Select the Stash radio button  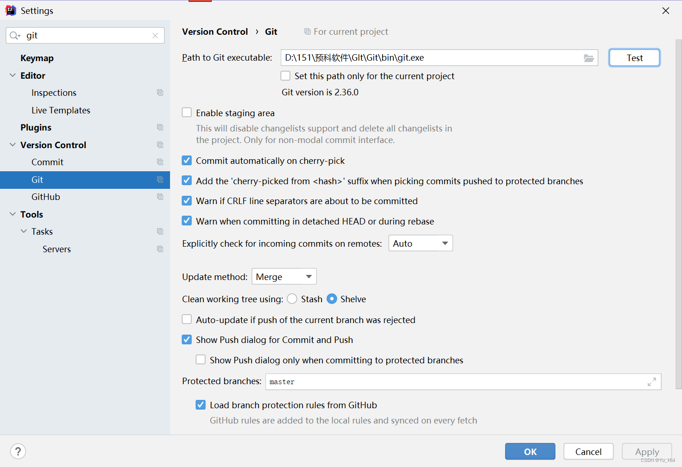[x=292, y=299]
